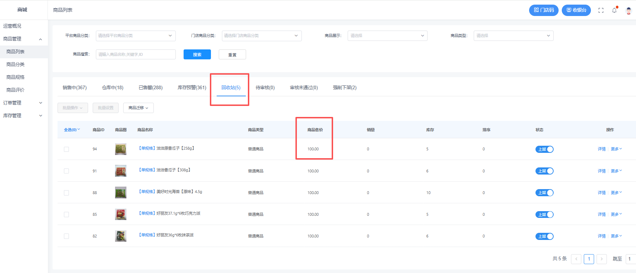The width and height of the screenshot is (636, 273).
Task: Open 更多 menu for product 94
Action: point(616,149)
